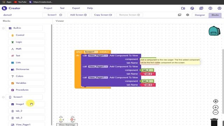Switch to the Blocks tab
The image size is (224, 126).
215,15
